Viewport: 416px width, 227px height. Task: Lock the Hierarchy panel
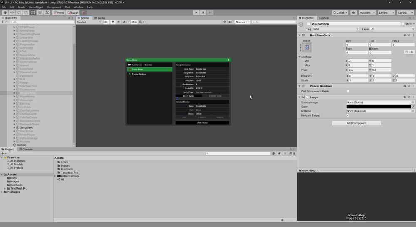coord(69,18)
